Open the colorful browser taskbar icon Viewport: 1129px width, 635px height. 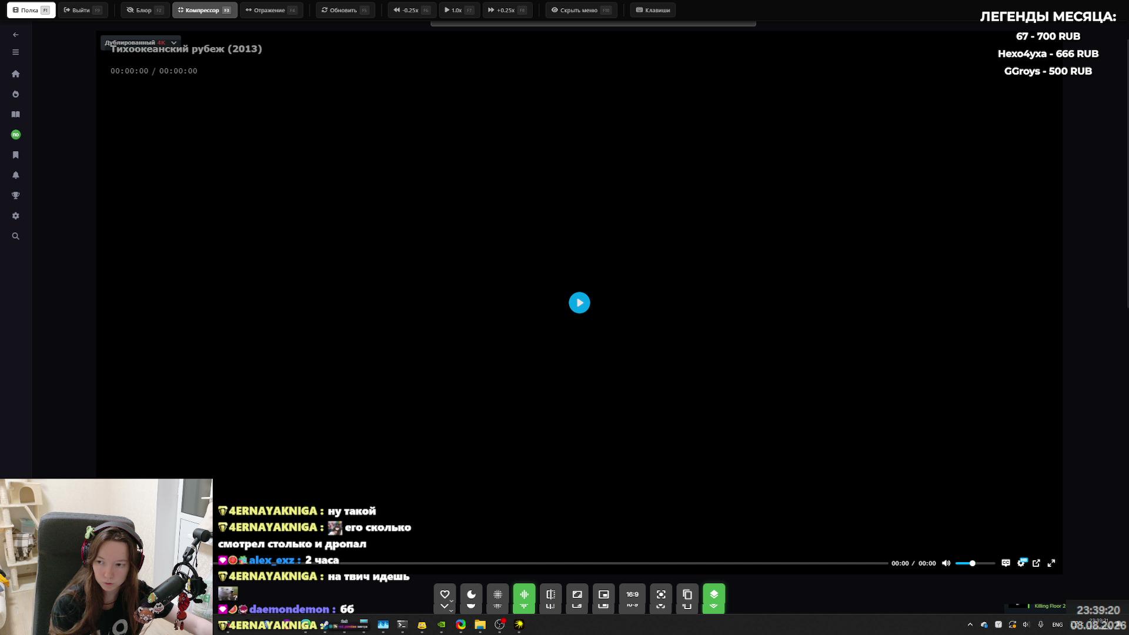coord(461,625)
